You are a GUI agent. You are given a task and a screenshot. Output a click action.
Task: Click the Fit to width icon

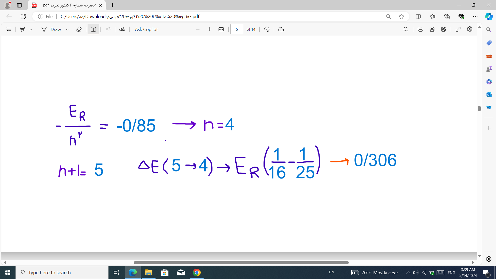coord(221,29)
